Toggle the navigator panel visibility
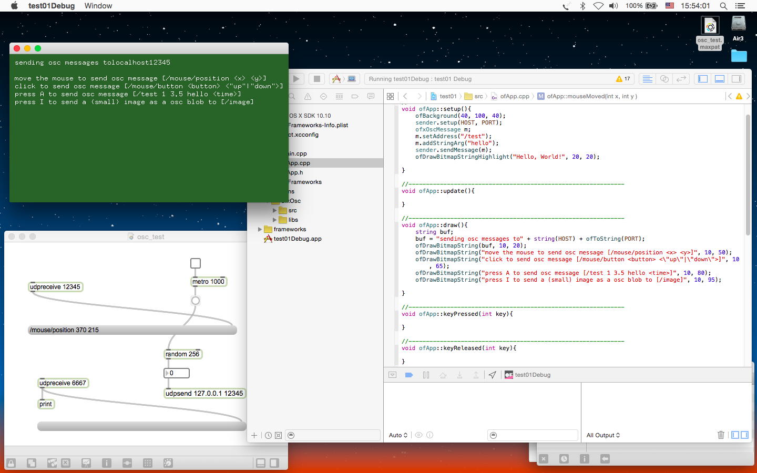Screen dimensions: 757x473 tap(703, 79)
